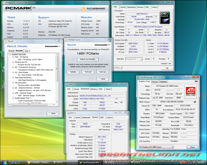Click the Internet Explorer quick launch icon
Screen dimensions: 207x165
[20, 162]
